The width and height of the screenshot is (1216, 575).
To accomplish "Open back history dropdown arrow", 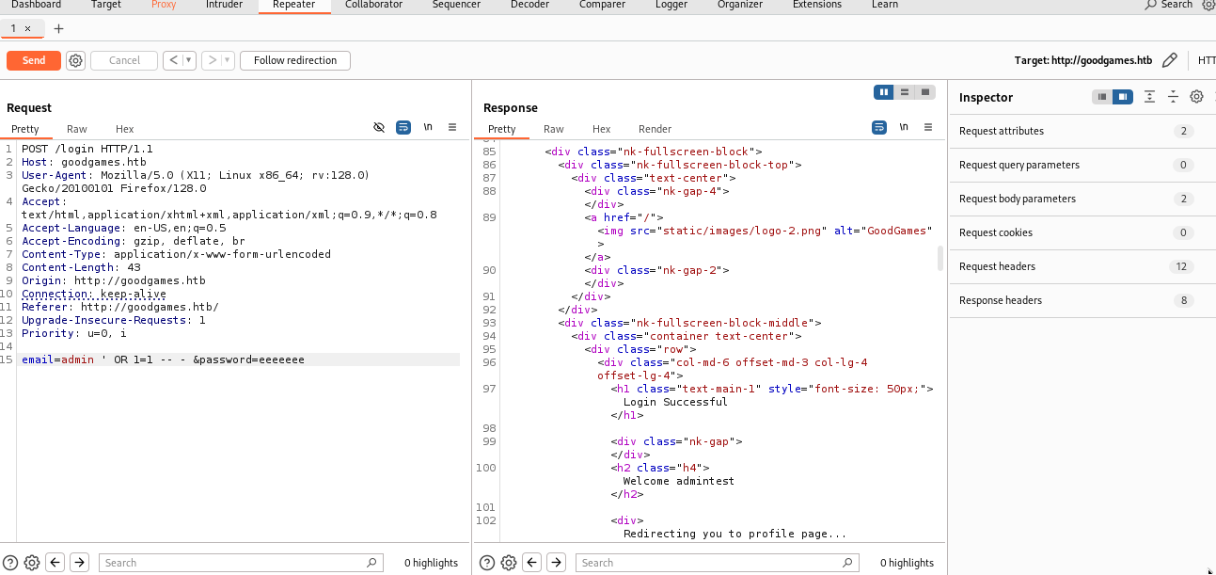I will tap(189, 60).
